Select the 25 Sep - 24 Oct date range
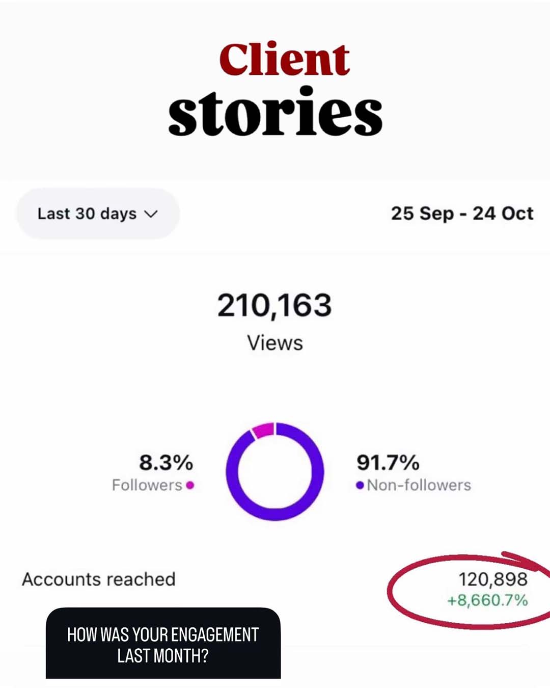This screenshot has height=688, width=550. click(x=462, y=214)
